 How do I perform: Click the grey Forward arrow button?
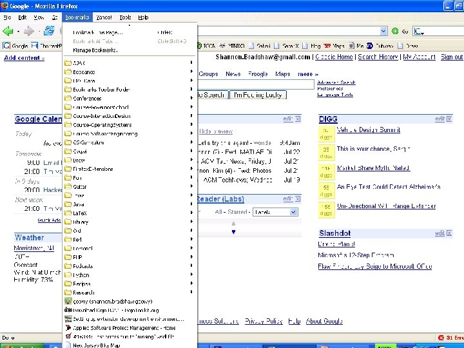29,31
